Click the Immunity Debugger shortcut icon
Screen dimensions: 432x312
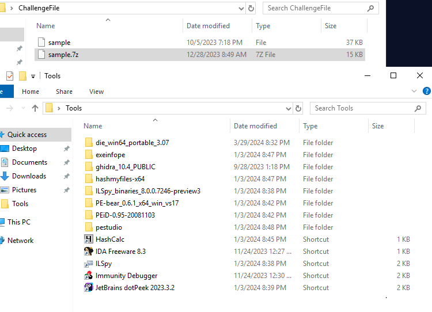89,276
